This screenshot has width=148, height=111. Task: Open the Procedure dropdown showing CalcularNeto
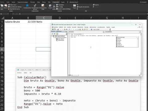coord(140,32)
